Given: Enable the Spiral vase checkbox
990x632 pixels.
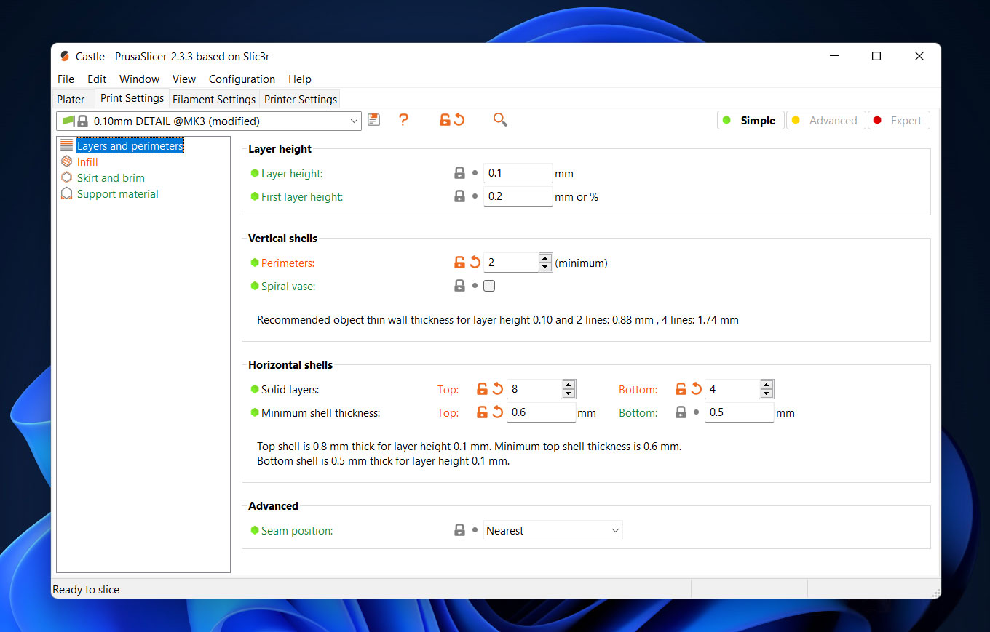Looking at the screenshot, I should pyautogui.click(x=489, y=286).
